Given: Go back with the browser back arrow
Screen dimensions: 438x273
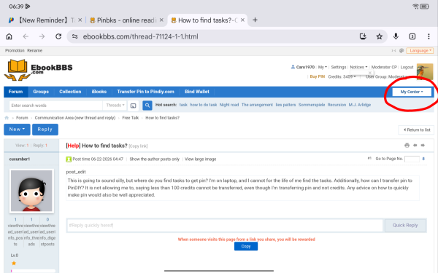Looking at the screenshot, I should tap(26, 36).
